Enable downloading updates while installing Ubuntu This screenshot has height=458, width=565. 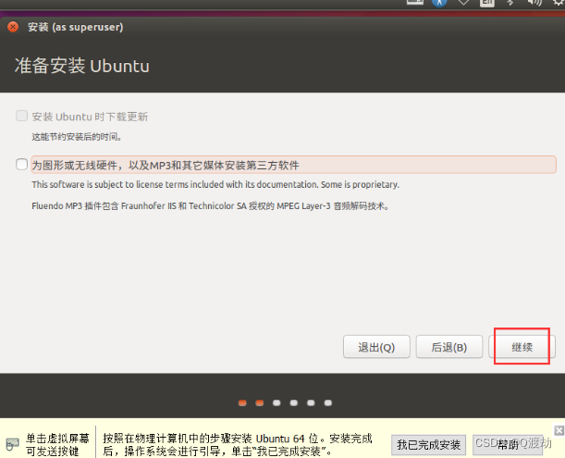coord(21,117)
